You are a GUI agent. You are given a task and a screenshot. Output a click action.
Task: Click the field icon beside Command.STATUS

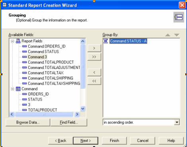point(24,52)
